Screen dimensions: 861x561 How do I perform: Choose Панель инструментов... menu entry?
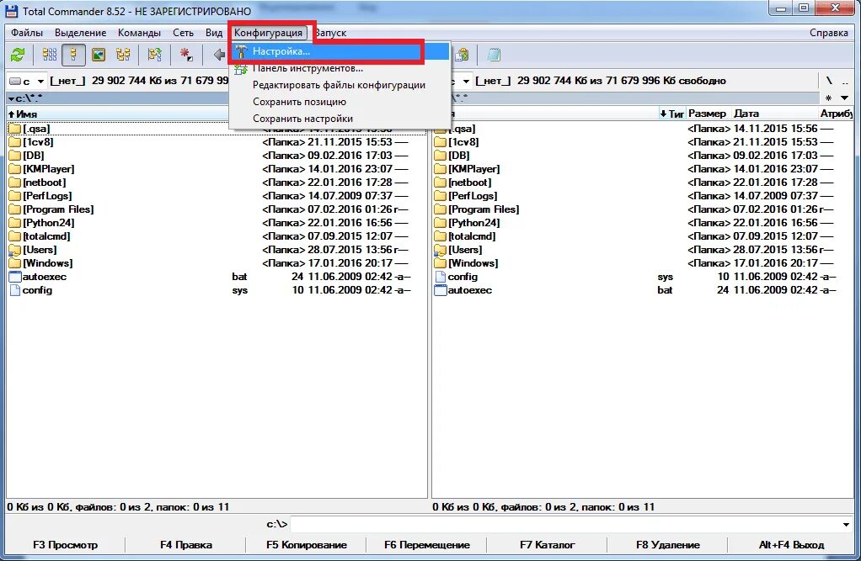[339, 69]
